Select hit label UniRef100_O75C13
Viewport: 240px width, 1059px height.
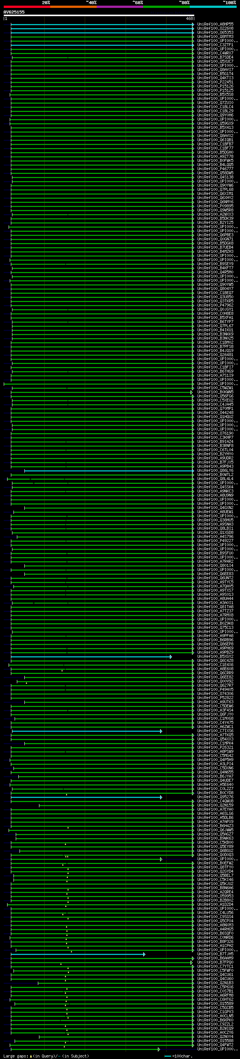[215, 628]
